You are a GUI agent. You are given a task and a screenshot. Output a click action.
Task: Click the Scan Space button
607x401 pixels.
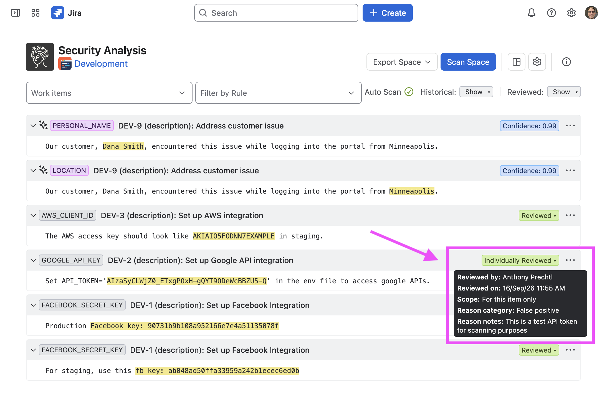468,62
